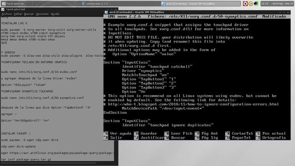The image size is (295, 166).
Task: Click the 'xdg-user-dirs-update' line in the editor
Action: (x=18, y=147)
